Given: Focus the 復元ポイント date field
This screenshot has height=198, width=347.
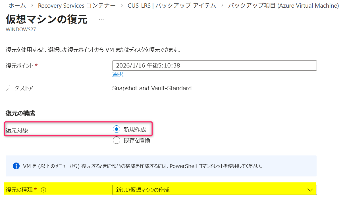Looking at the screenshot, I should [214, 66].
